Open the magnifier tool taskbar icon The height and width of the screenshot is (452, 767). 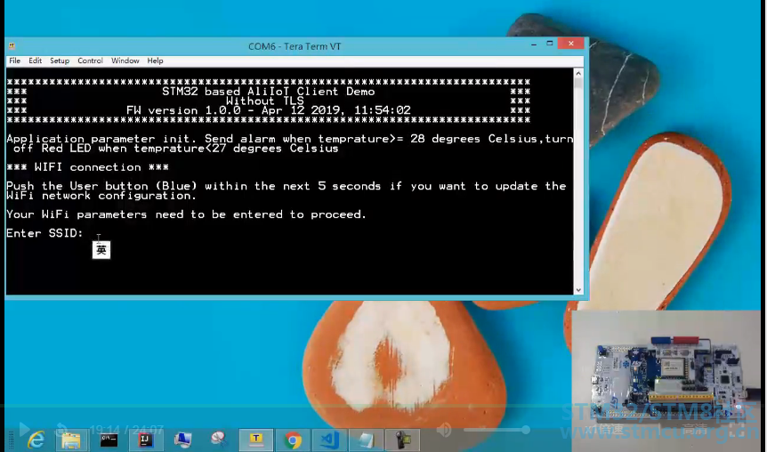pyautogui.click(x=219, y=440)
